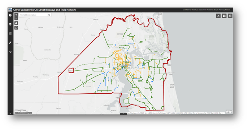248x130 pixels.
Task: Click the map attribution text bar
Action: point(175,113)
